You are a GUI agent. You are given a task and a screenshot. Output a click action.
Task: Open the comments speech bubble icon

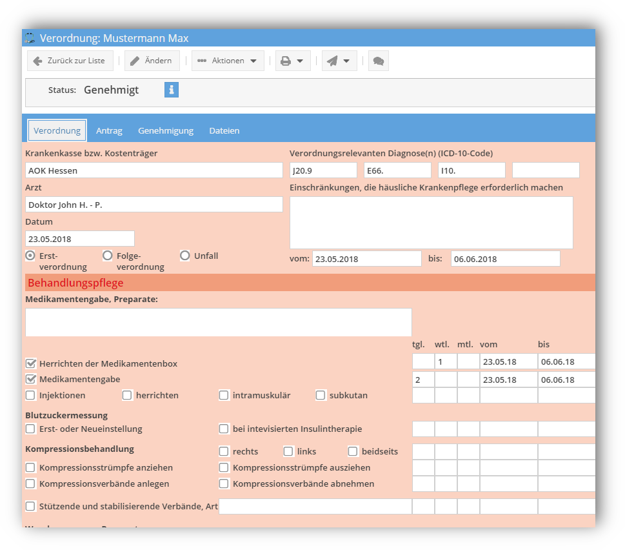(x=379, y=61)
